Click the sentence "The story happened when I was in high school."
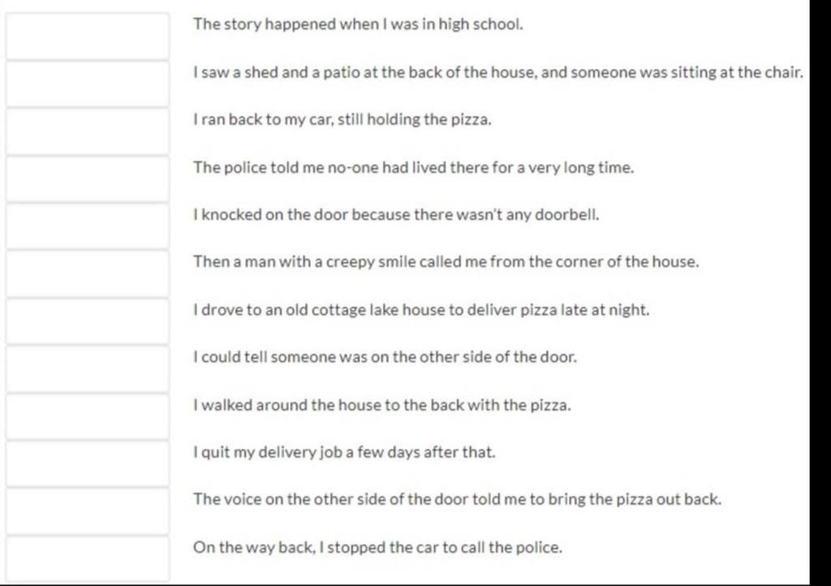The height and width of the screenshot is (586, 831). [358, 24]
